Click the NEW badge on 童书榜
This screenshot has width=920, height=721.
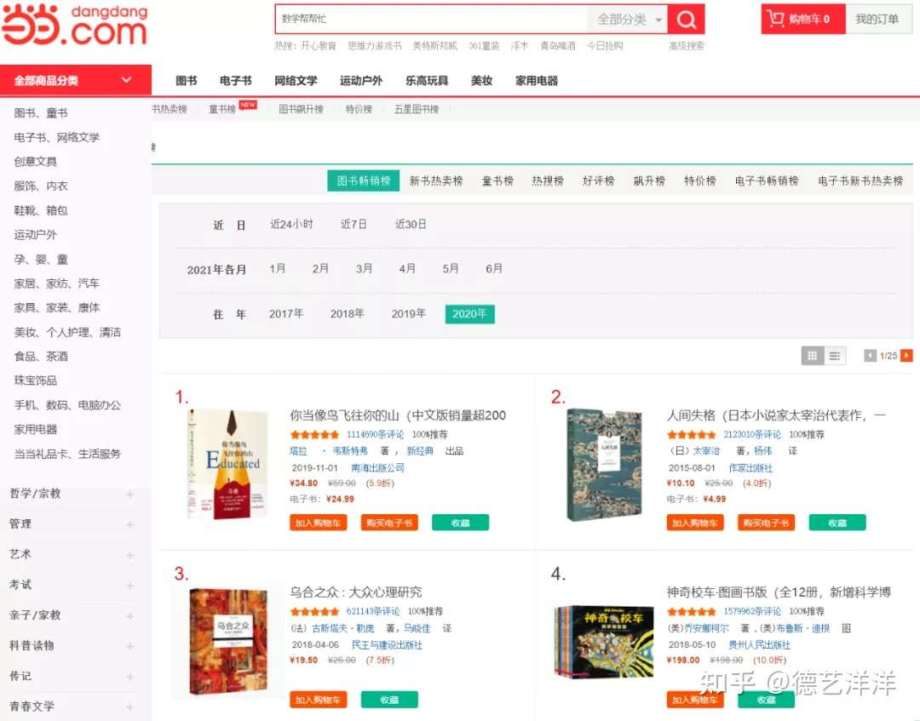coord(250,105)
